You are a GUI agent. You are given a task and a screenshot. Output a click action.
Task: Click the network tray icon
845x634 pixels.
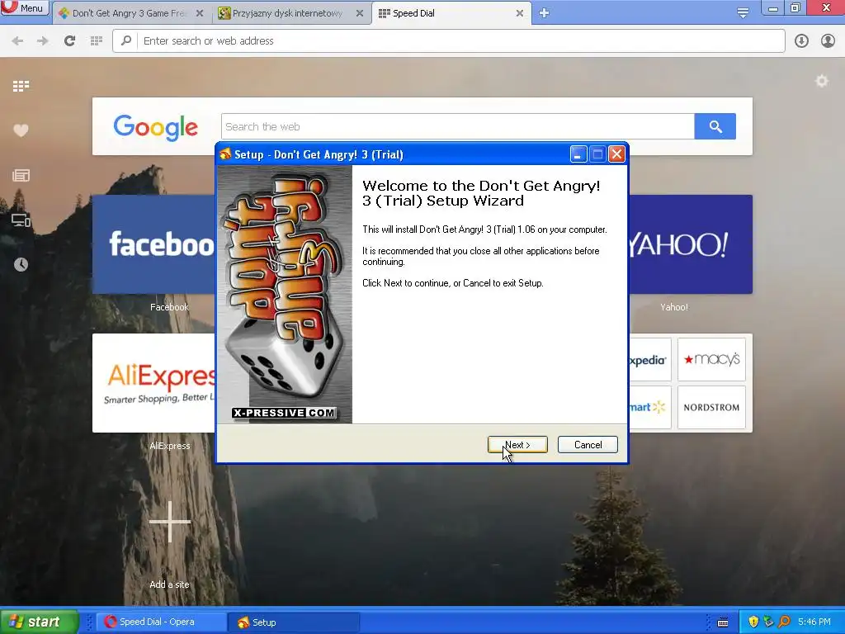[768, 622]
